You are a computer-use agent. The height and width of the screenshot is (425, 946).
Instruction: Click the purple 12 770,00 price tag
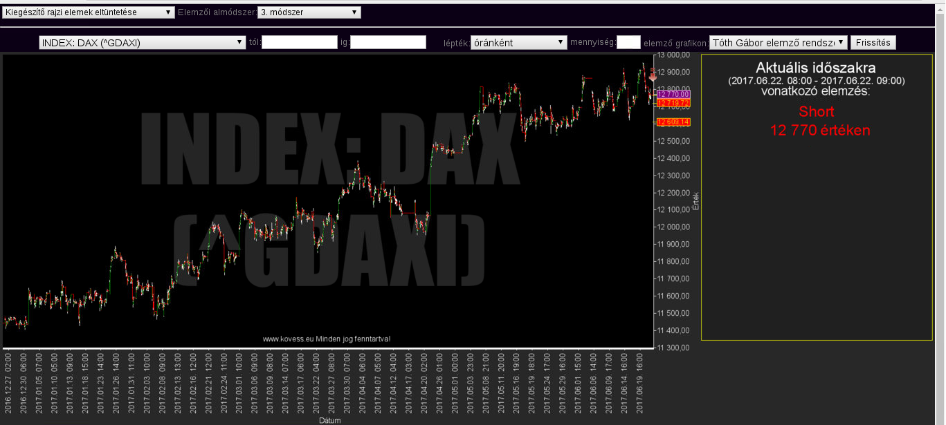click(x=673, y=94)
